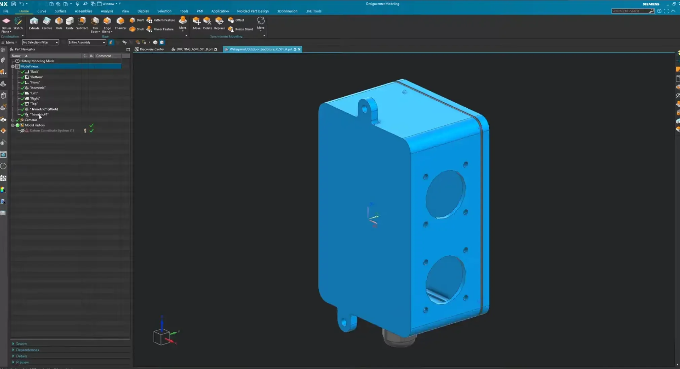Select the Offset command
This screenshot has height=369, width=680.
pyautogui.click(x=236, y=20)
